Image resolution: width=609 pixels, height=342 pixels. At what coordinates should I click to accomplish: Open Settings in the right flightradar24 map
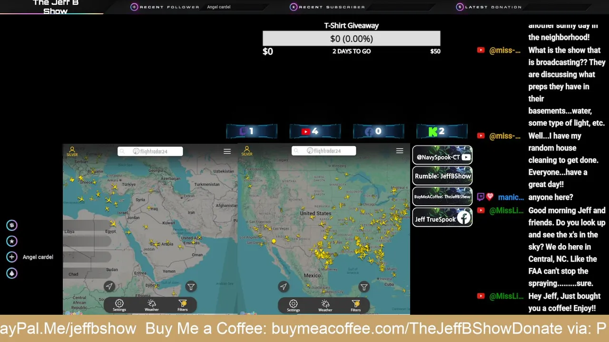click(x=293, y=305)
